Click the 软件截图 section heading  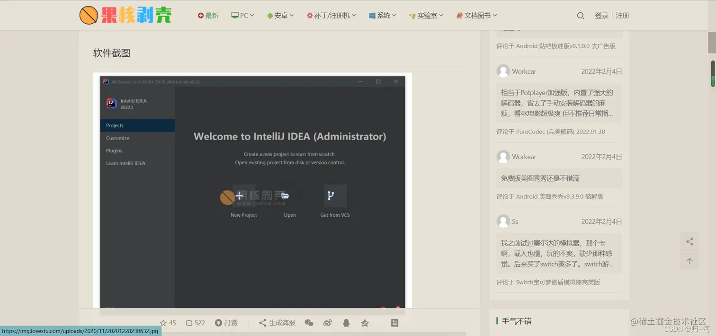coord(112,53)
